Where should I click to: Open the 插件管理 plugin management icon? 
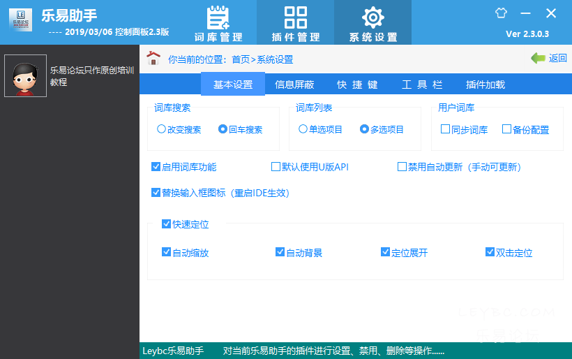click(296, 17)
